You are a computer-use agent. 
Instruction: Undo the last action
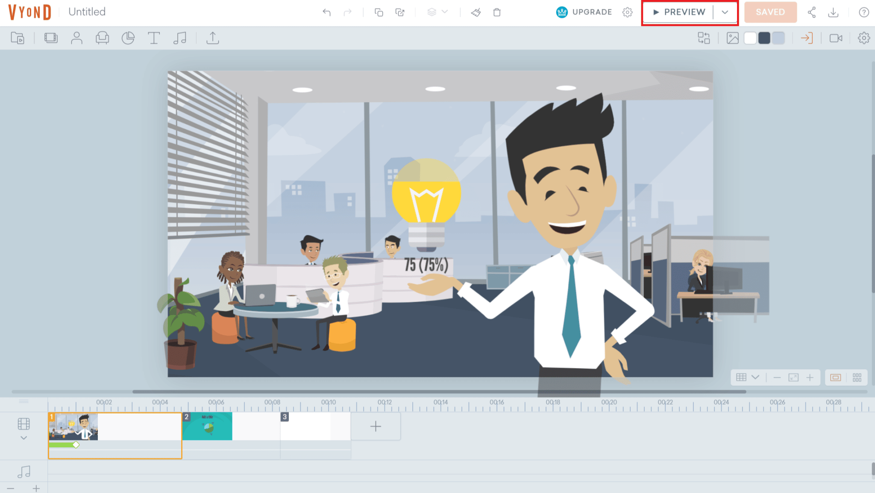pyautogui.click(x=327, y=12)
